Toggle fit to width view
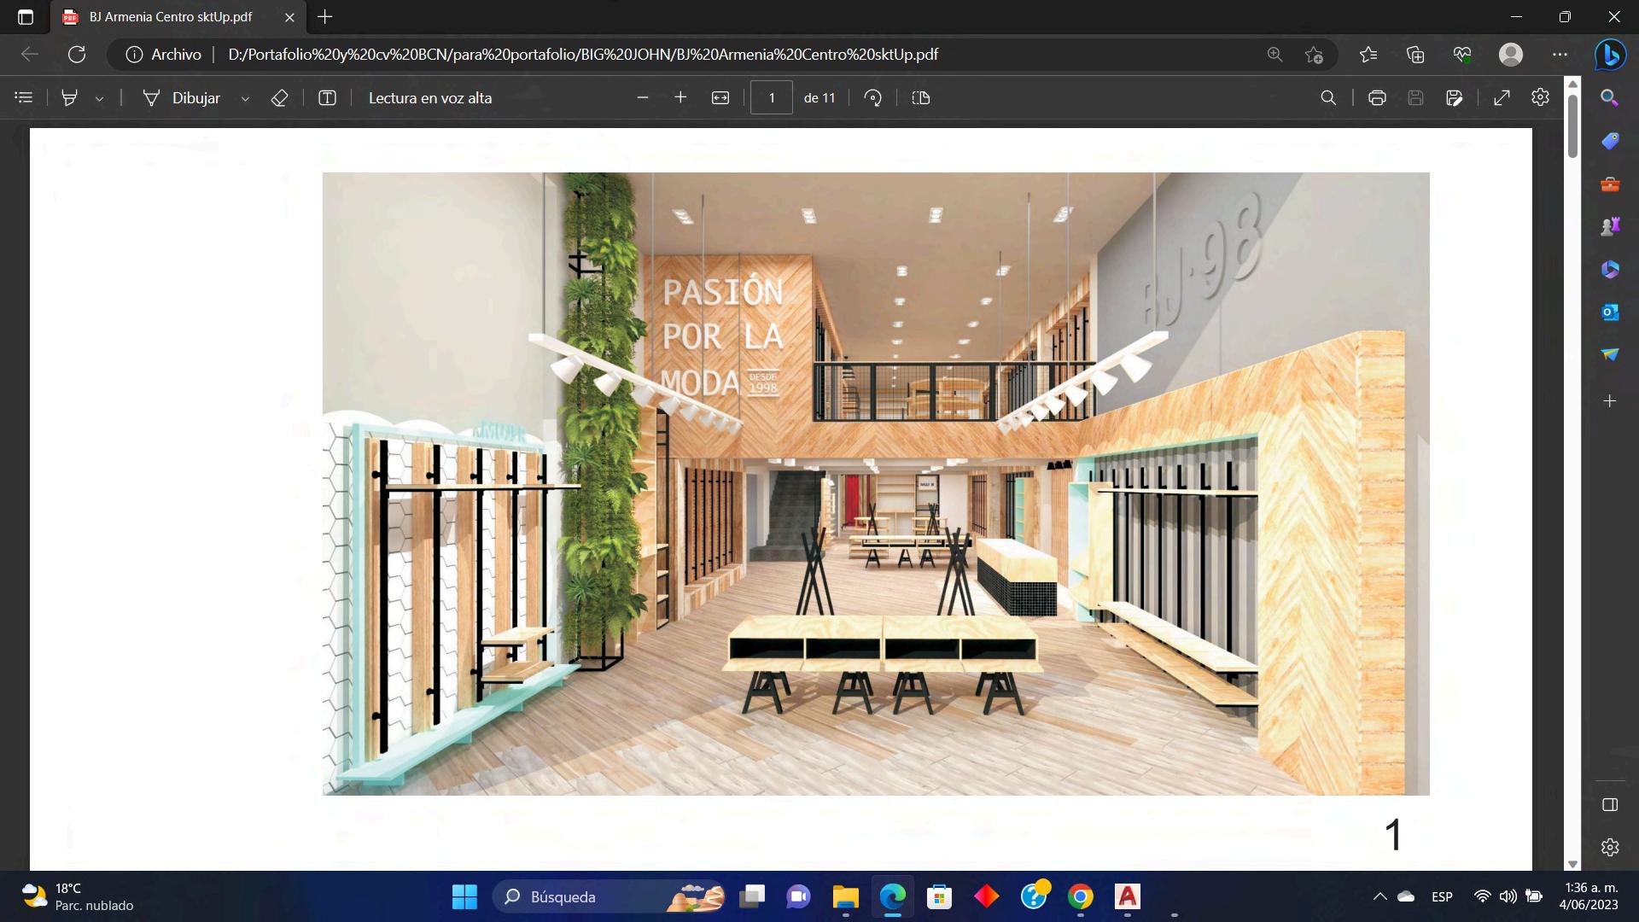Viewport: 1639px width, 922px height. (x=720, y=98)
